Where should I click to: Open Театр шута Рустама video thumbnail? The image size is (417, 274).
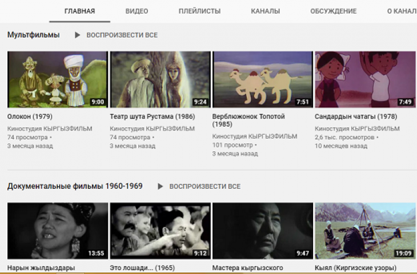click(x=161, y=79)
